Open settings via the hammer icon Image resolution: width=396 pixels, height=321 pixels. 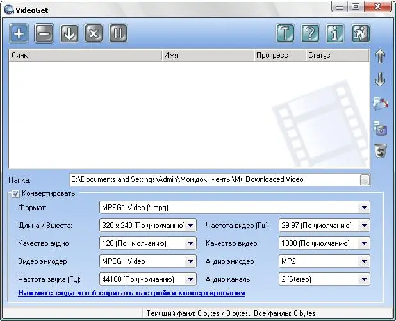tap(285, 33)
